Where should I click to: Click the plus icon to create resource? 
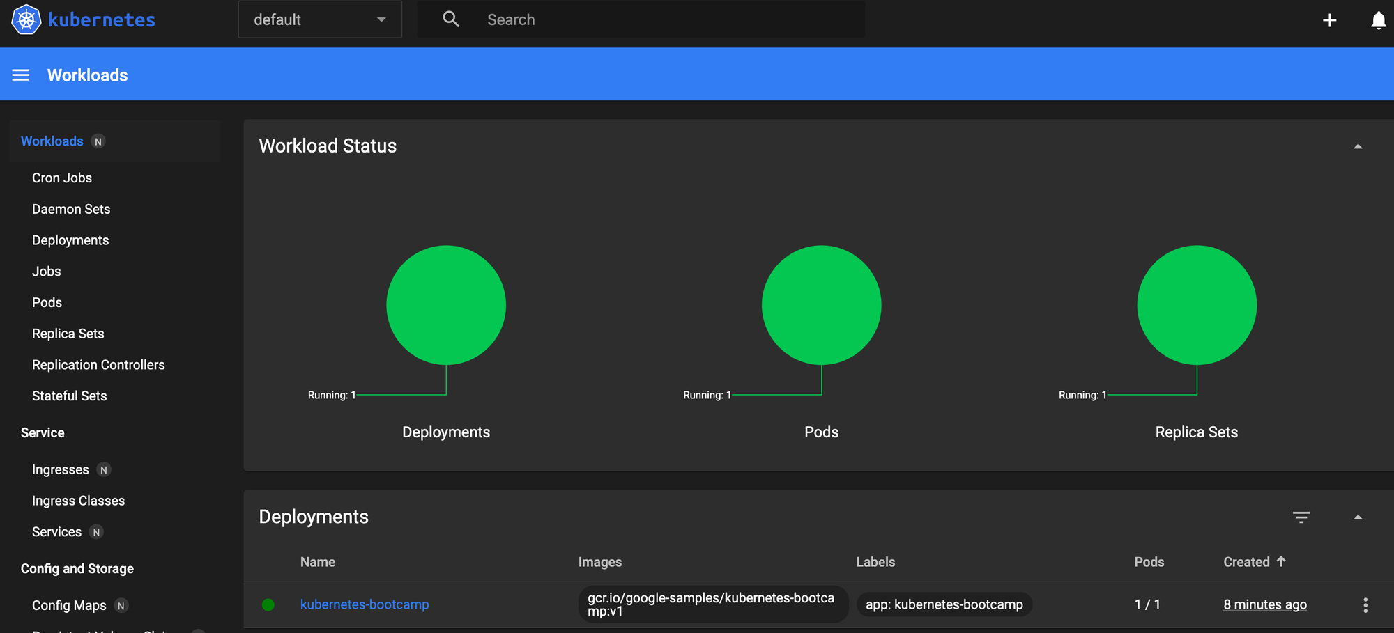(x=1330, y=20)
